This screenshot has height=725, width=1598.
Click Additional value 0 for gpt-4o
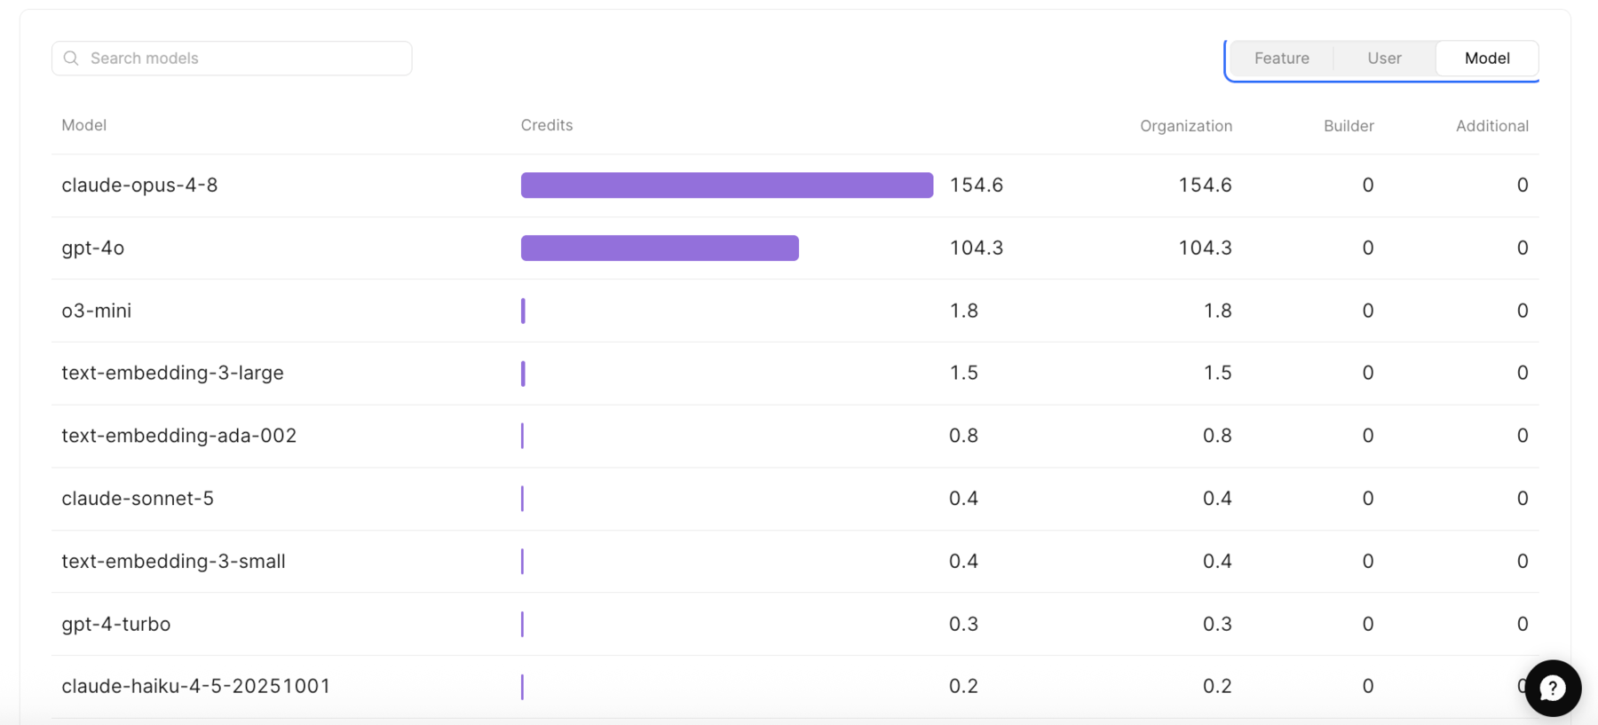[x=1523, y=248]
